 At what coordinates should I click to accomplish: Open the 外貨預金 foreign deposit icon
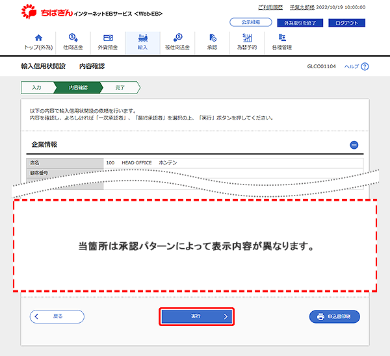(108, 38)
